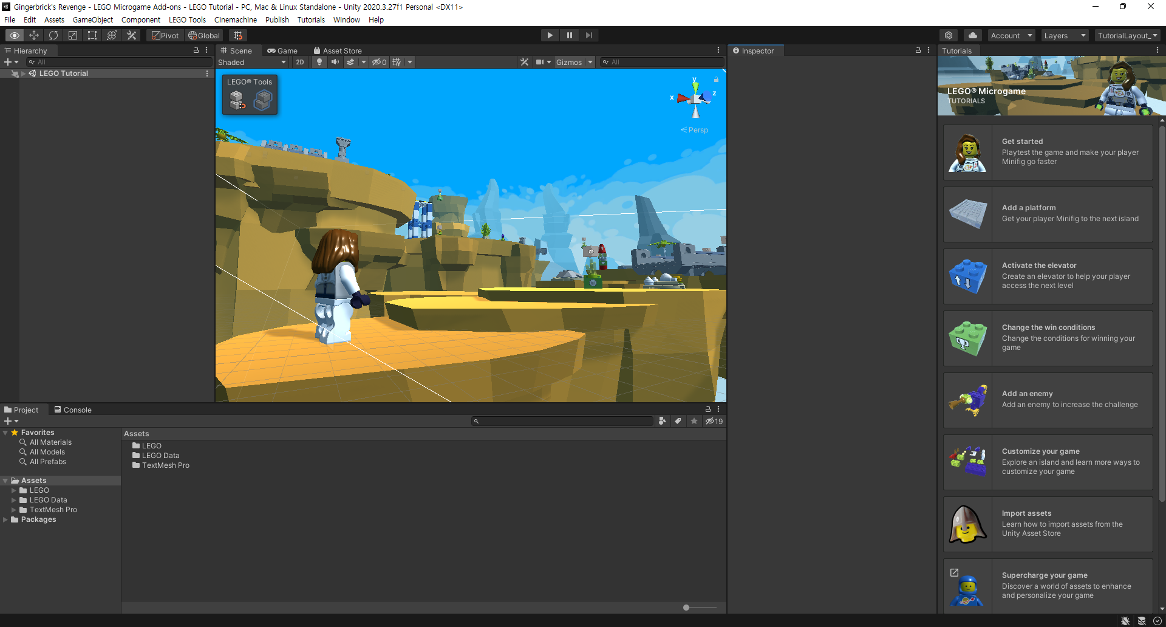The width and height of the screenshot is (1166, 627).
Task: Click Customize your game thumbnail
Action: pos(968,462)
